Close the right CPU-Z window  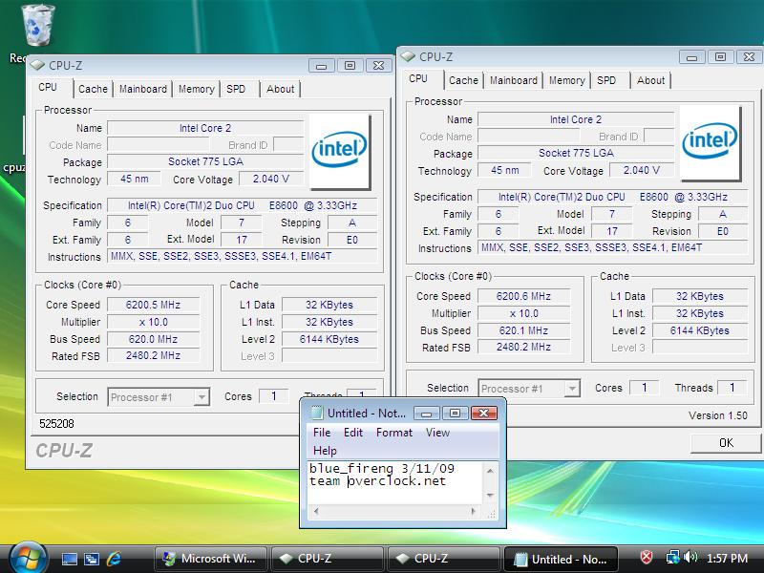(x=749, y=57)
